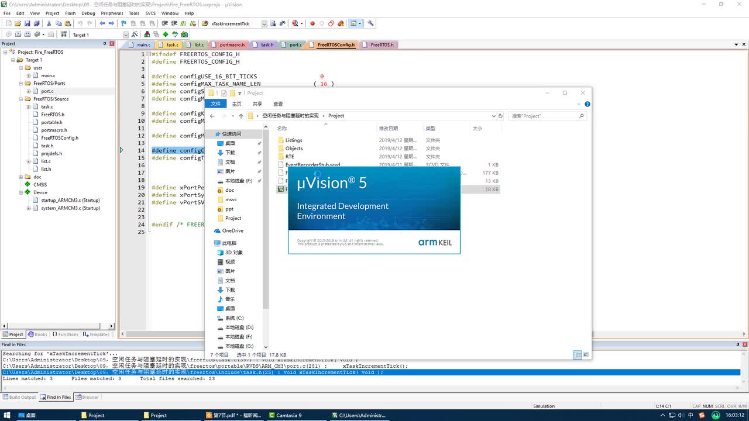The width and height of the screenshot is (749, 421).
Task: Click the Cut scissors icon
Action: (x=49, y=23)
